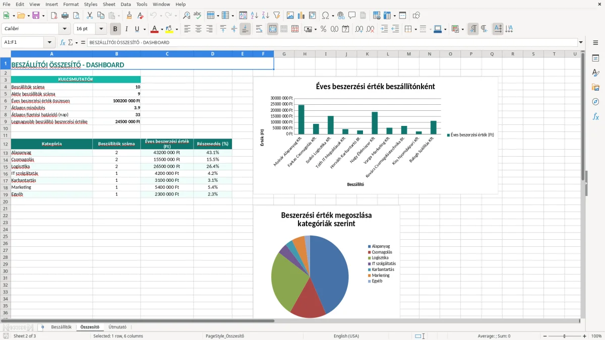Toggle Merge and Center Cells

pos(273,29)
